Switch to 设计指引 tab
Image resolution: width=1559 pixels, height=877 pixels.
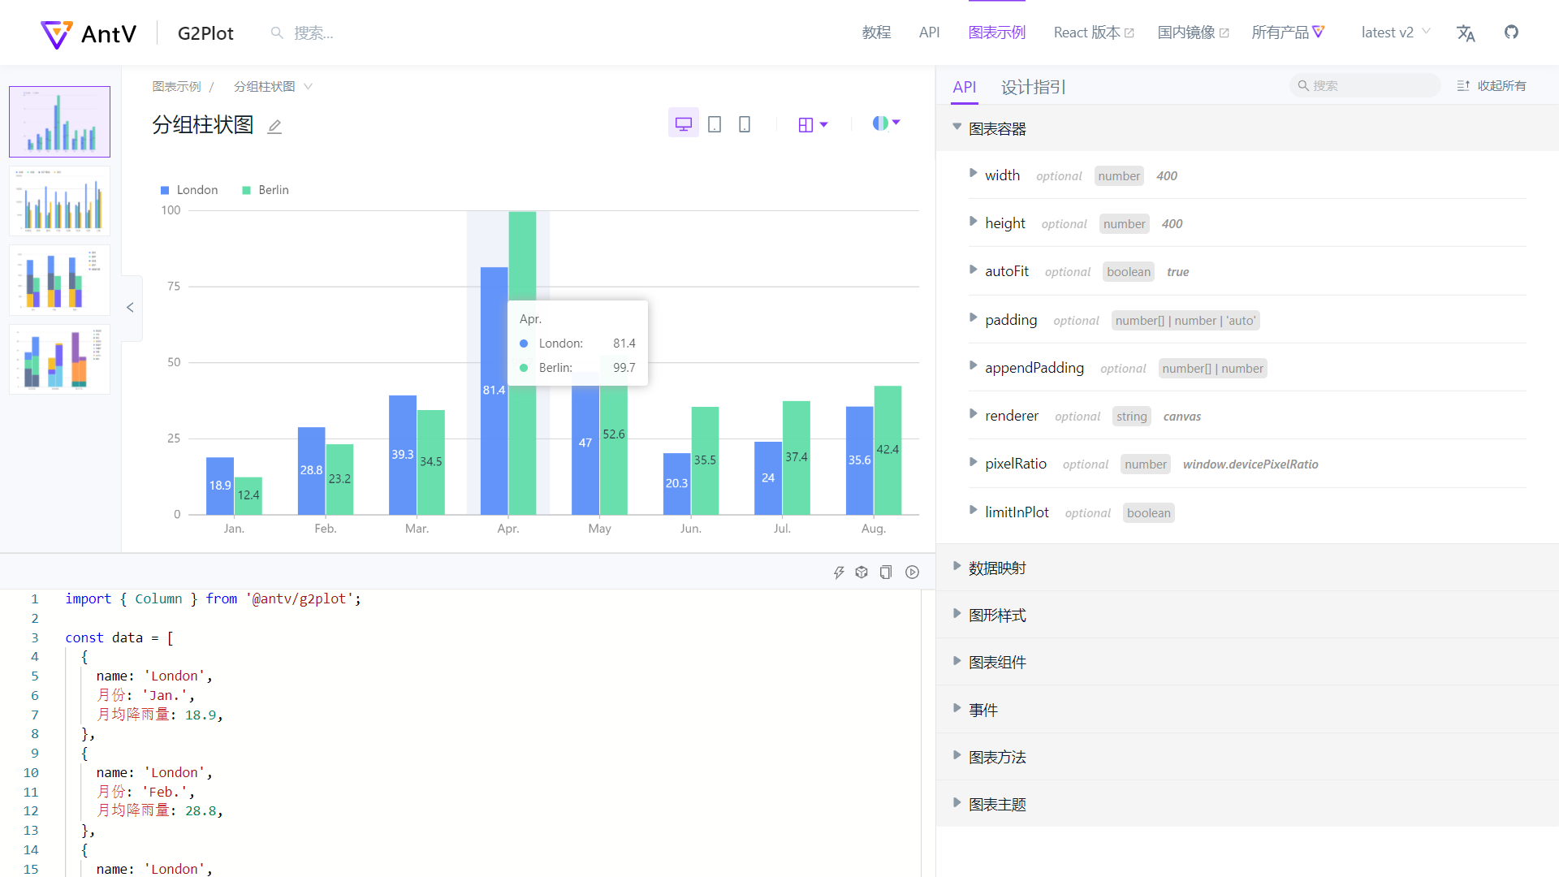pos(1033,87)
